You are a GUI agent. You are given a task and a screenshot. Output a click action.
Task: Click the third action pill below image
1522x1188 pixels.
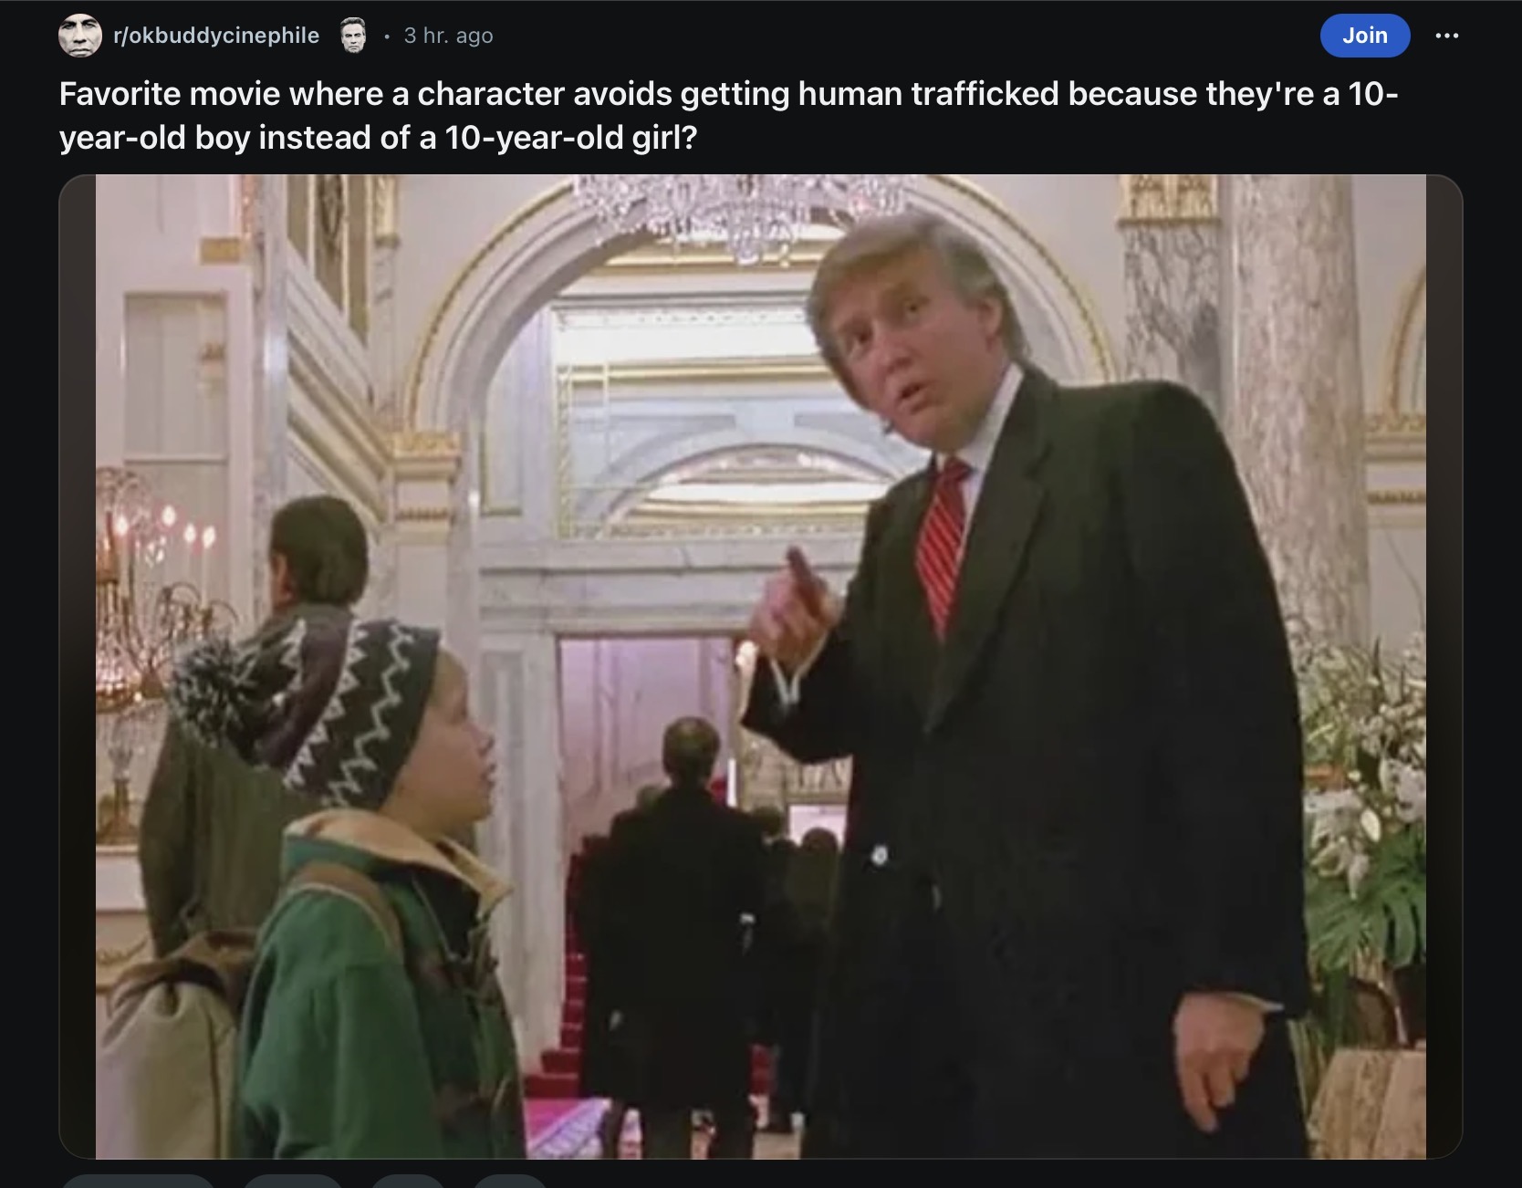(408, 1182)
